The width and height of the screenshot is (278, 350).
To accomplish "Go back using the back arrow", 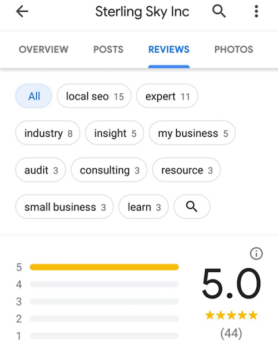I will pos(22,11).
